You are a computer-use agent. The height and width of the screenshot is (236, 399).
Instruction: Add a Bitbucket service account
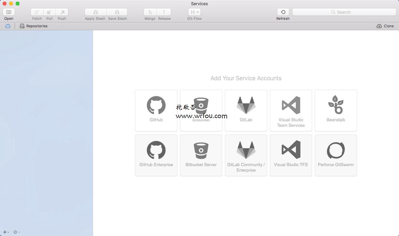[x=201, y=111]
